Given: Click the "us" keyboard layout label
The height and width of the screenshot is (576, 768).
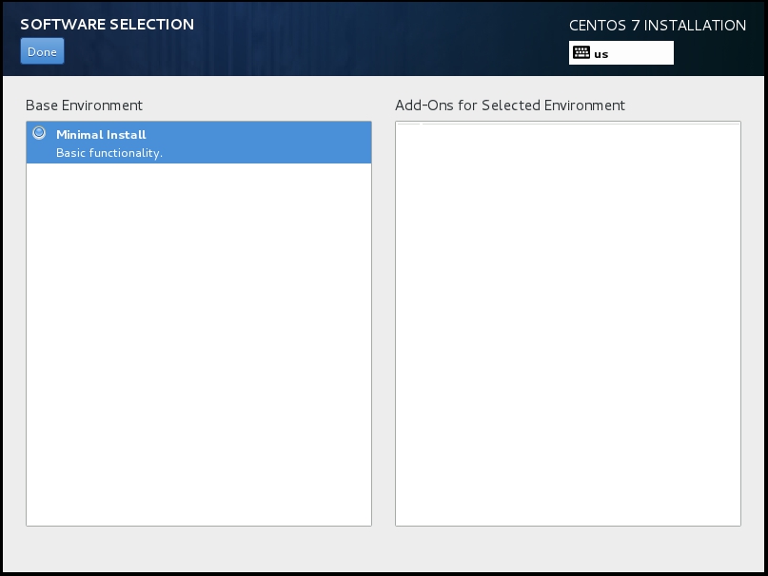Looking at the screenshot, I should pyautogui.click(x=601, y=54).
